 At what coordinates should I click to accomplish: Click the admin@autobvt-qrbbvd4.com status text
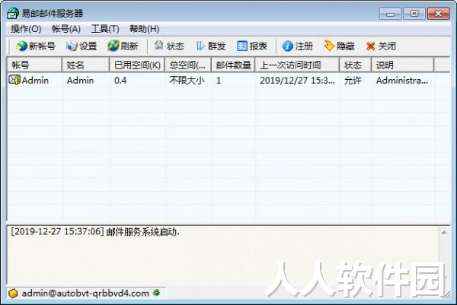coord(85,293)
